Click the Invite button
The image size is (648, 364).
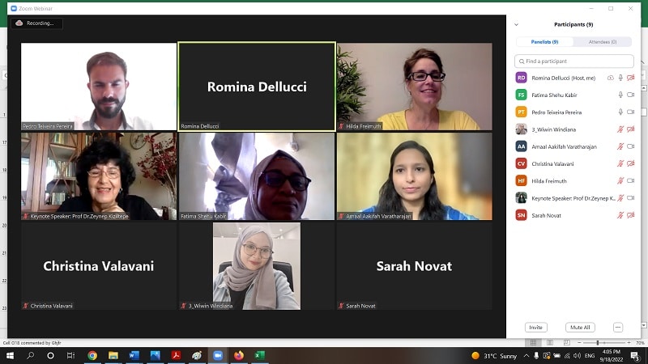pyautogui.click(x=536, y=328)
